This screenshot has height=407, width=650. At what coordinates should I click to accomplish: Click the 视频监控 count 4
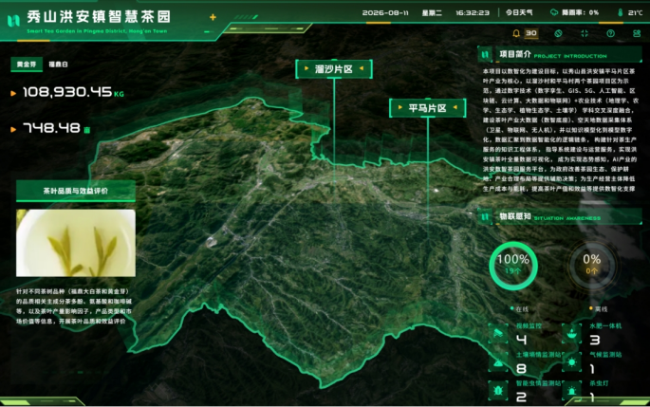(521, 340)
